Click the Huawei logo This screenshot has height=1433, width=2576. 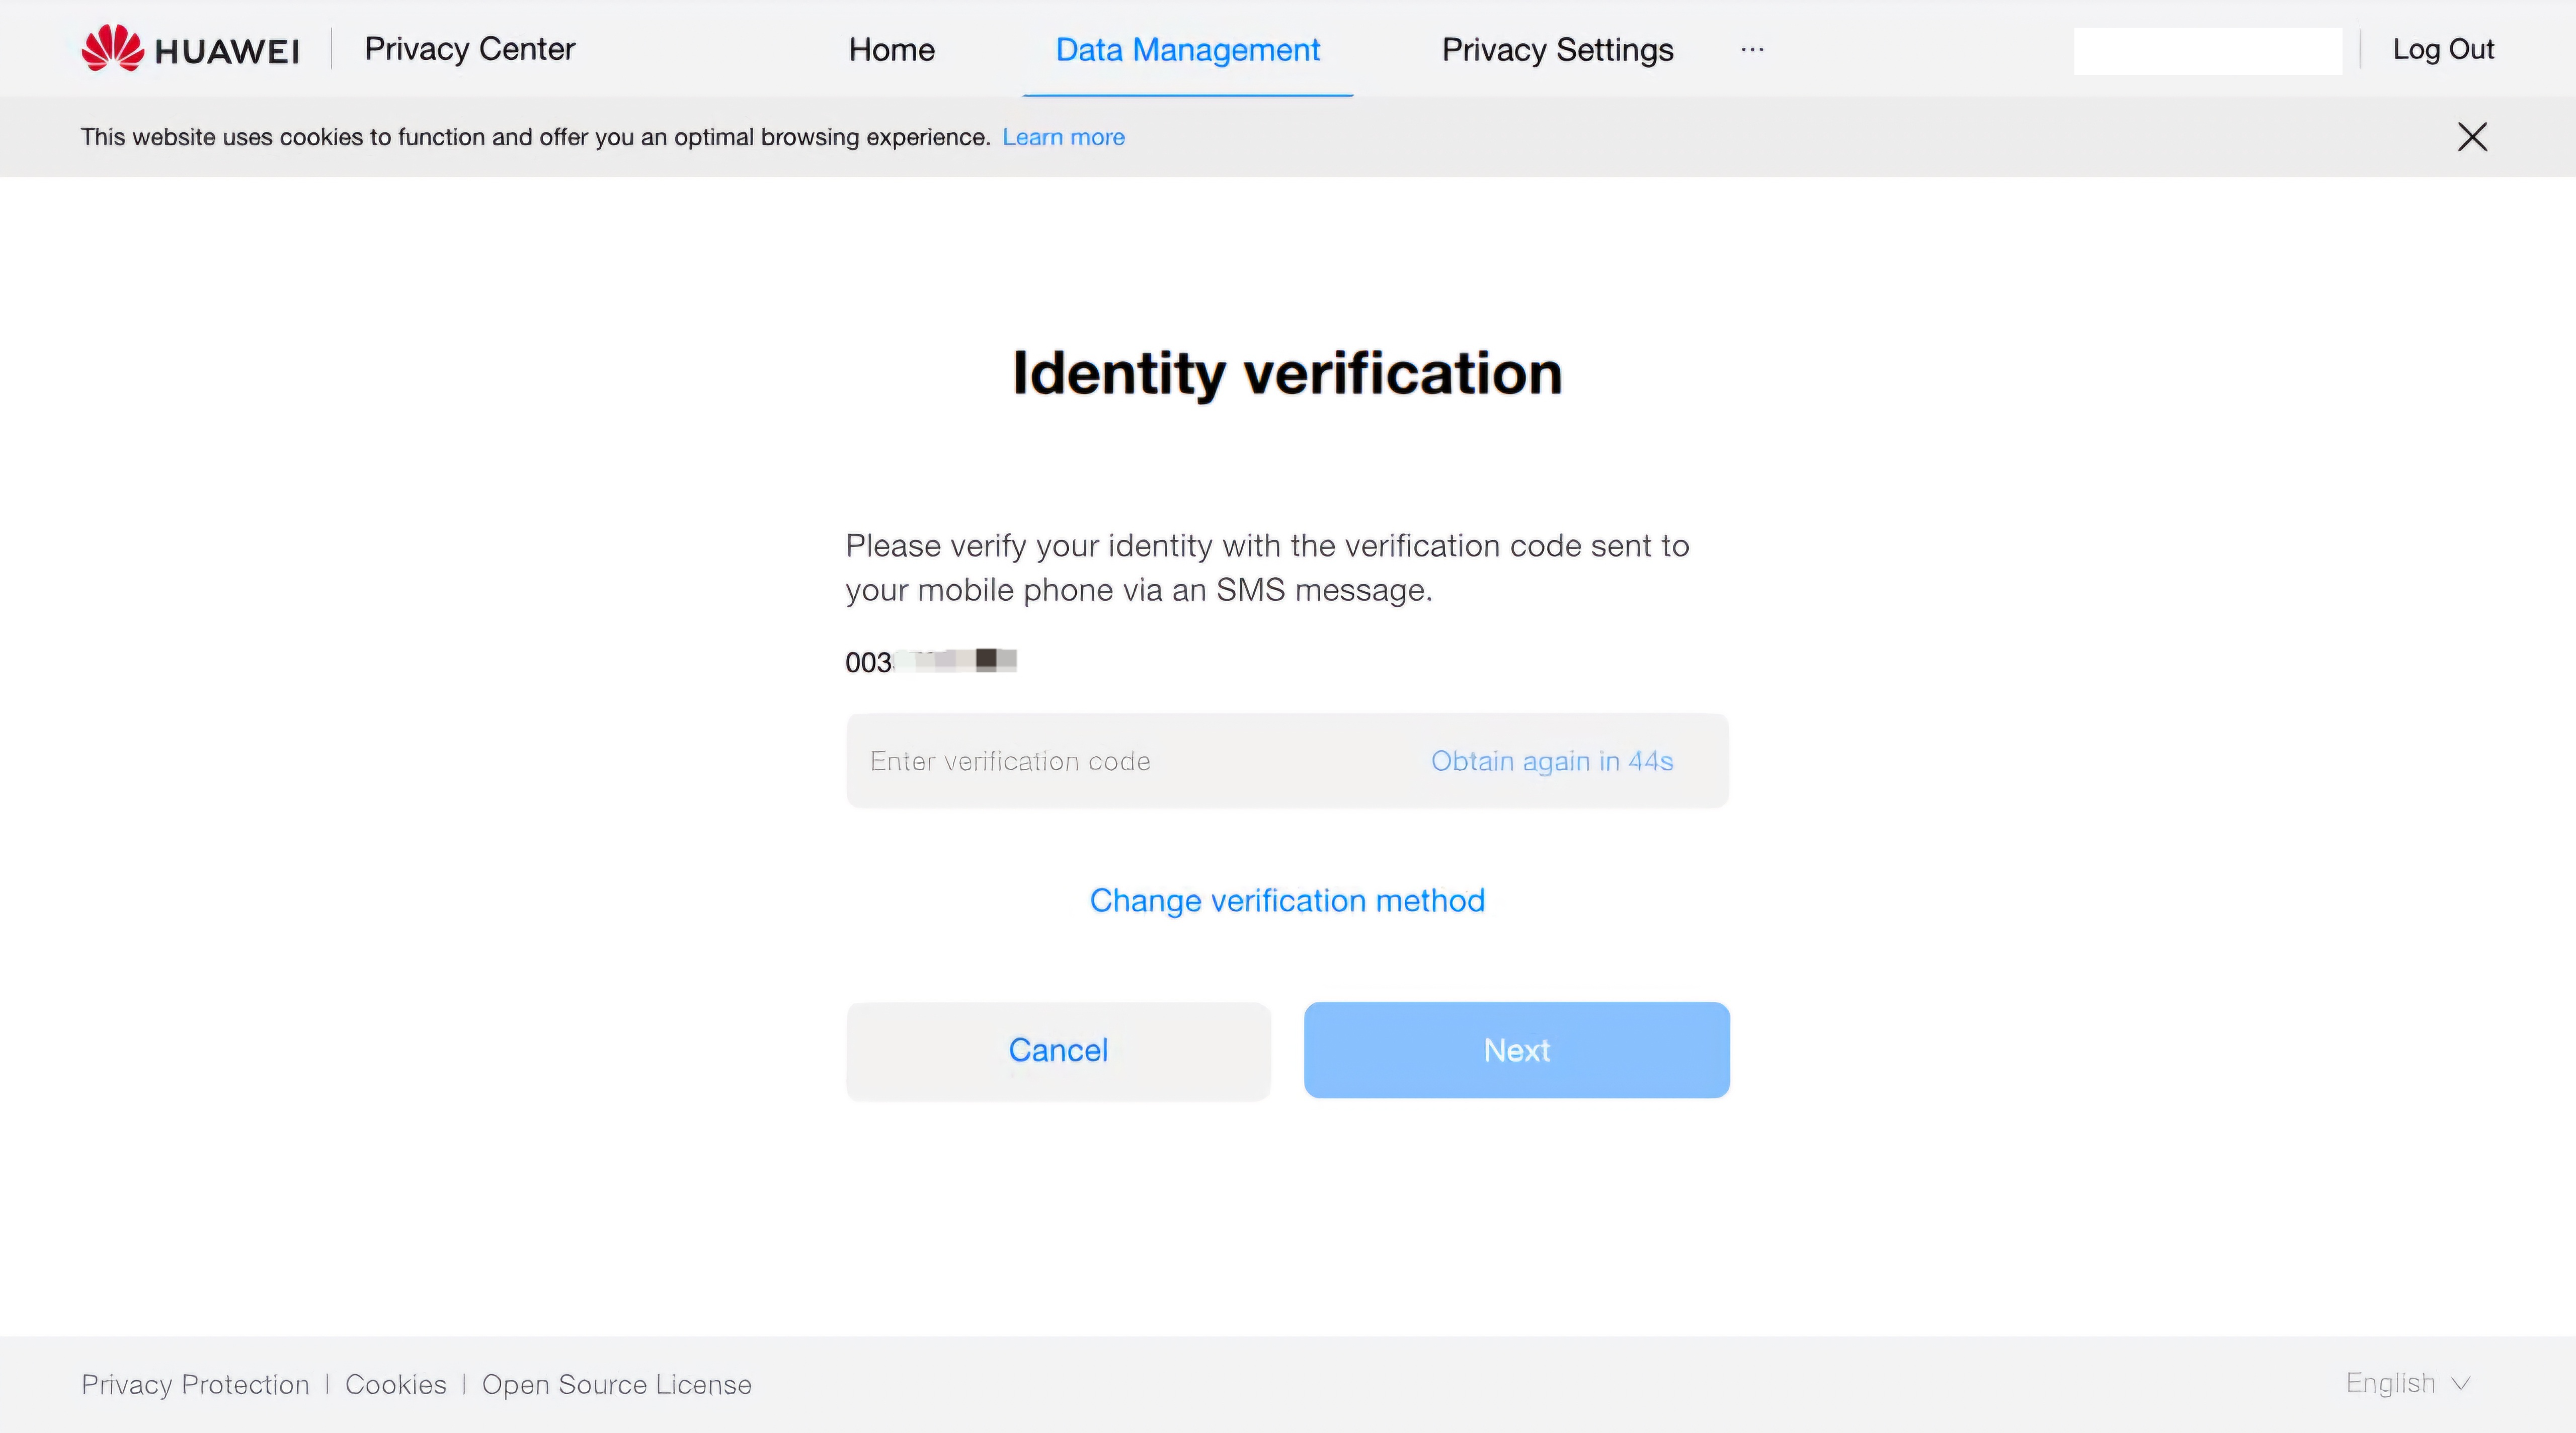pyautogui.click(x=190, y=49)
